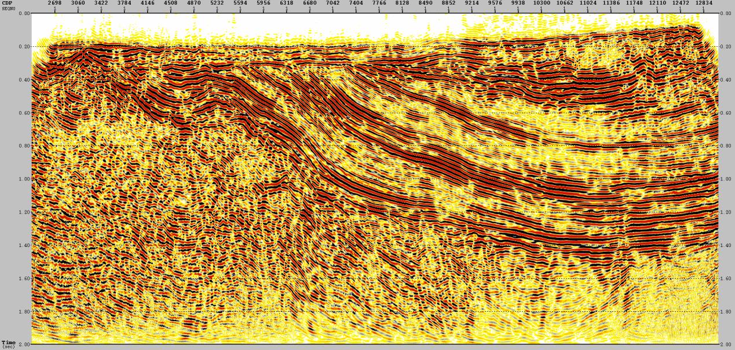The width and height of the screenshot is (735, 350).
Task: Select the CDP 5232 tick label
Action: click(x=217, y=3)
